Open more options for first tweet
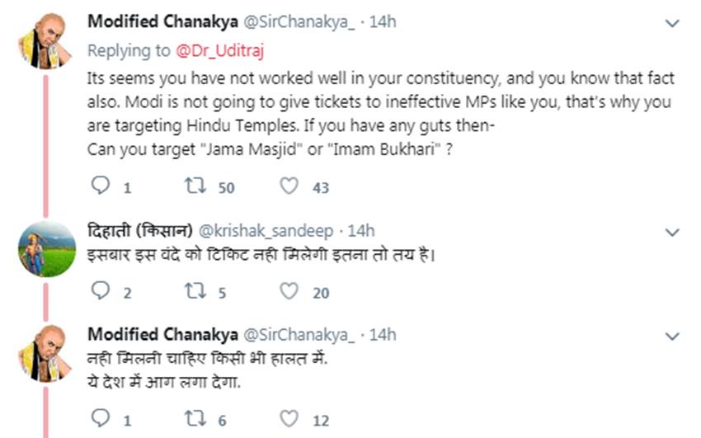Viewport: 701px width, 438px height. (x=672, y=23)
